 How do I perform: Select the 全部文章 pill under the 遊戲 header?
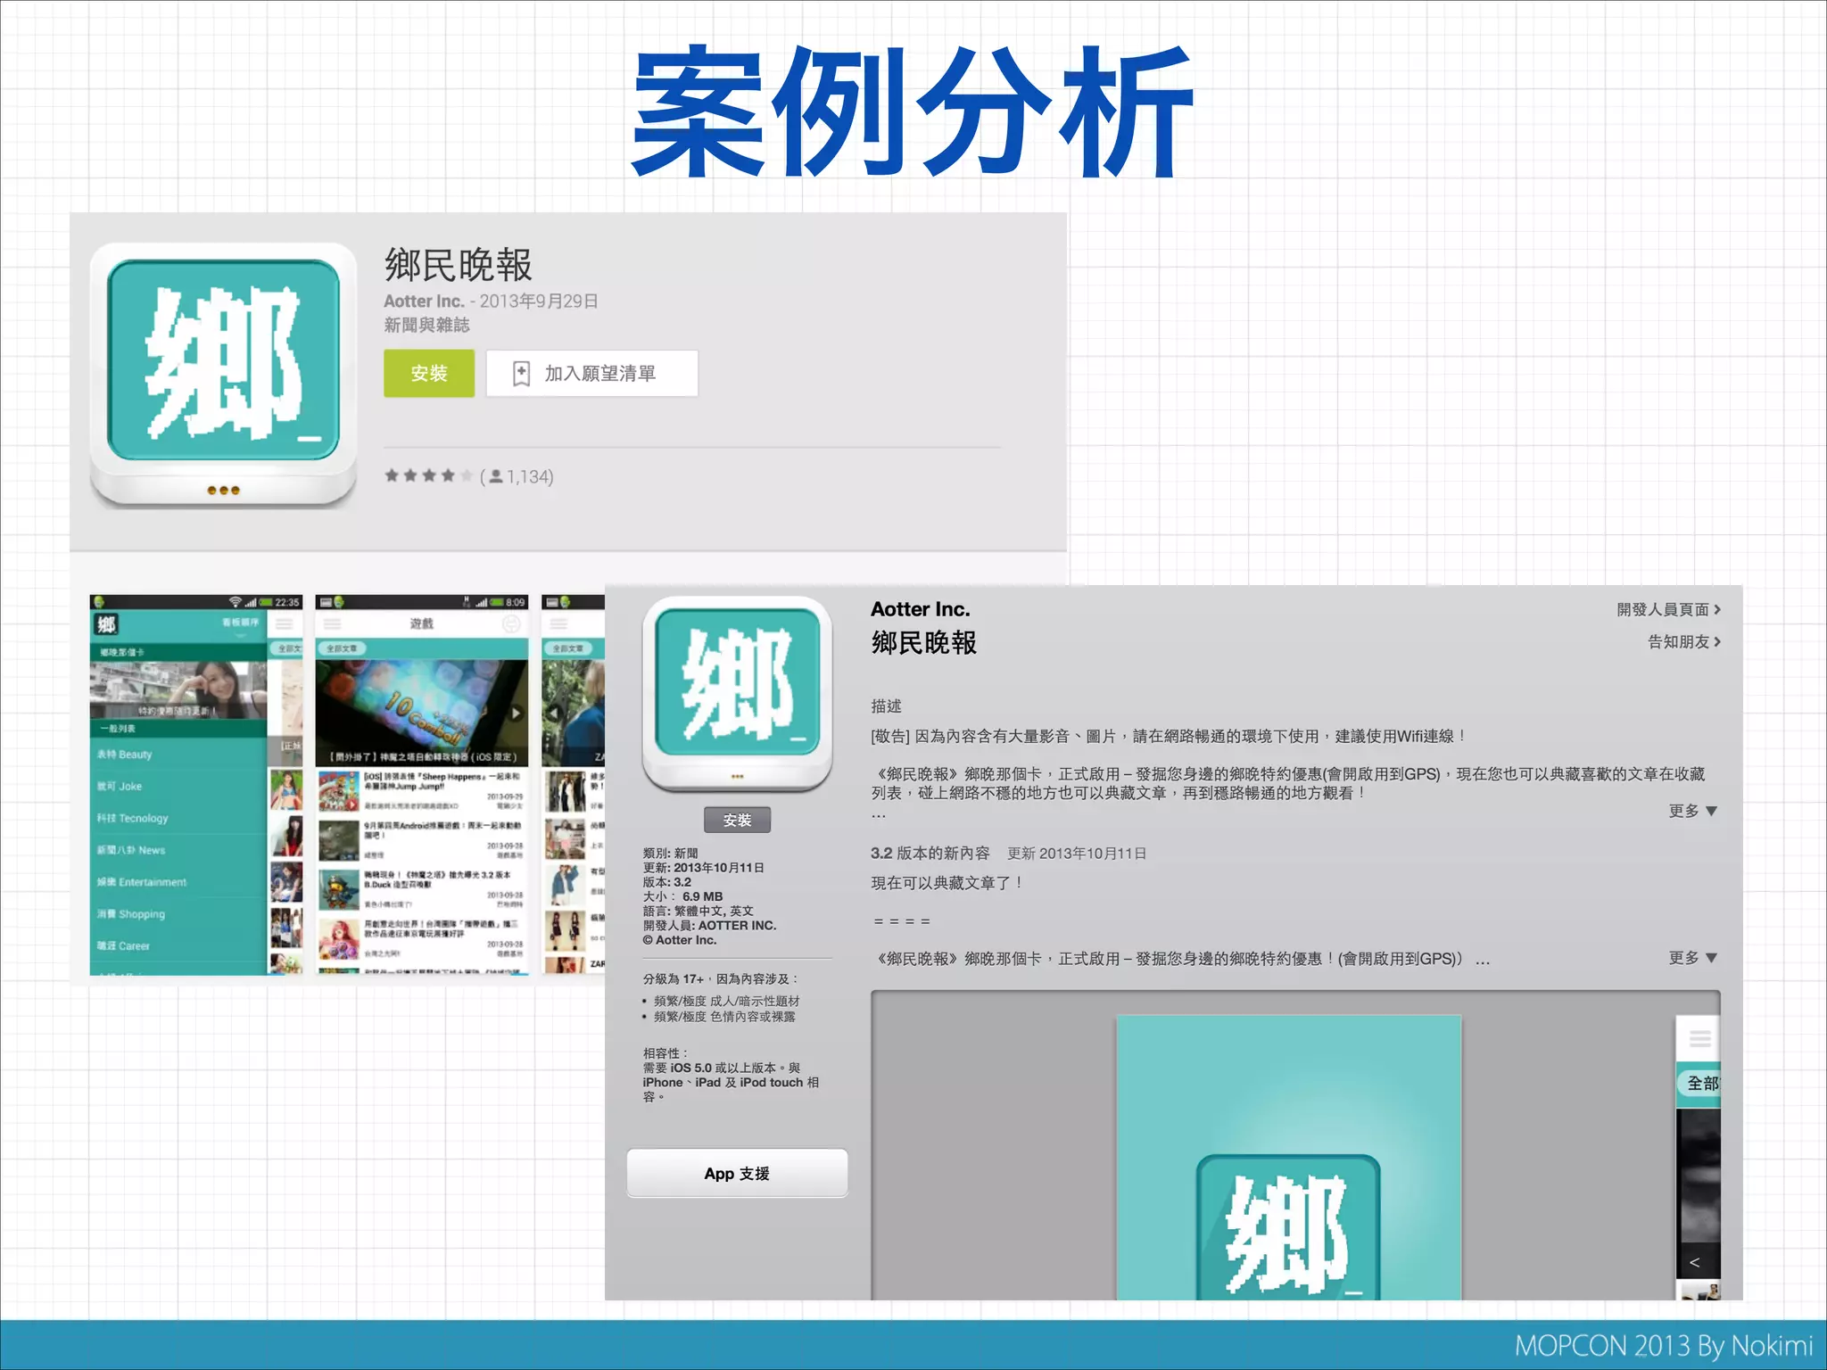(x=342, y=648)
